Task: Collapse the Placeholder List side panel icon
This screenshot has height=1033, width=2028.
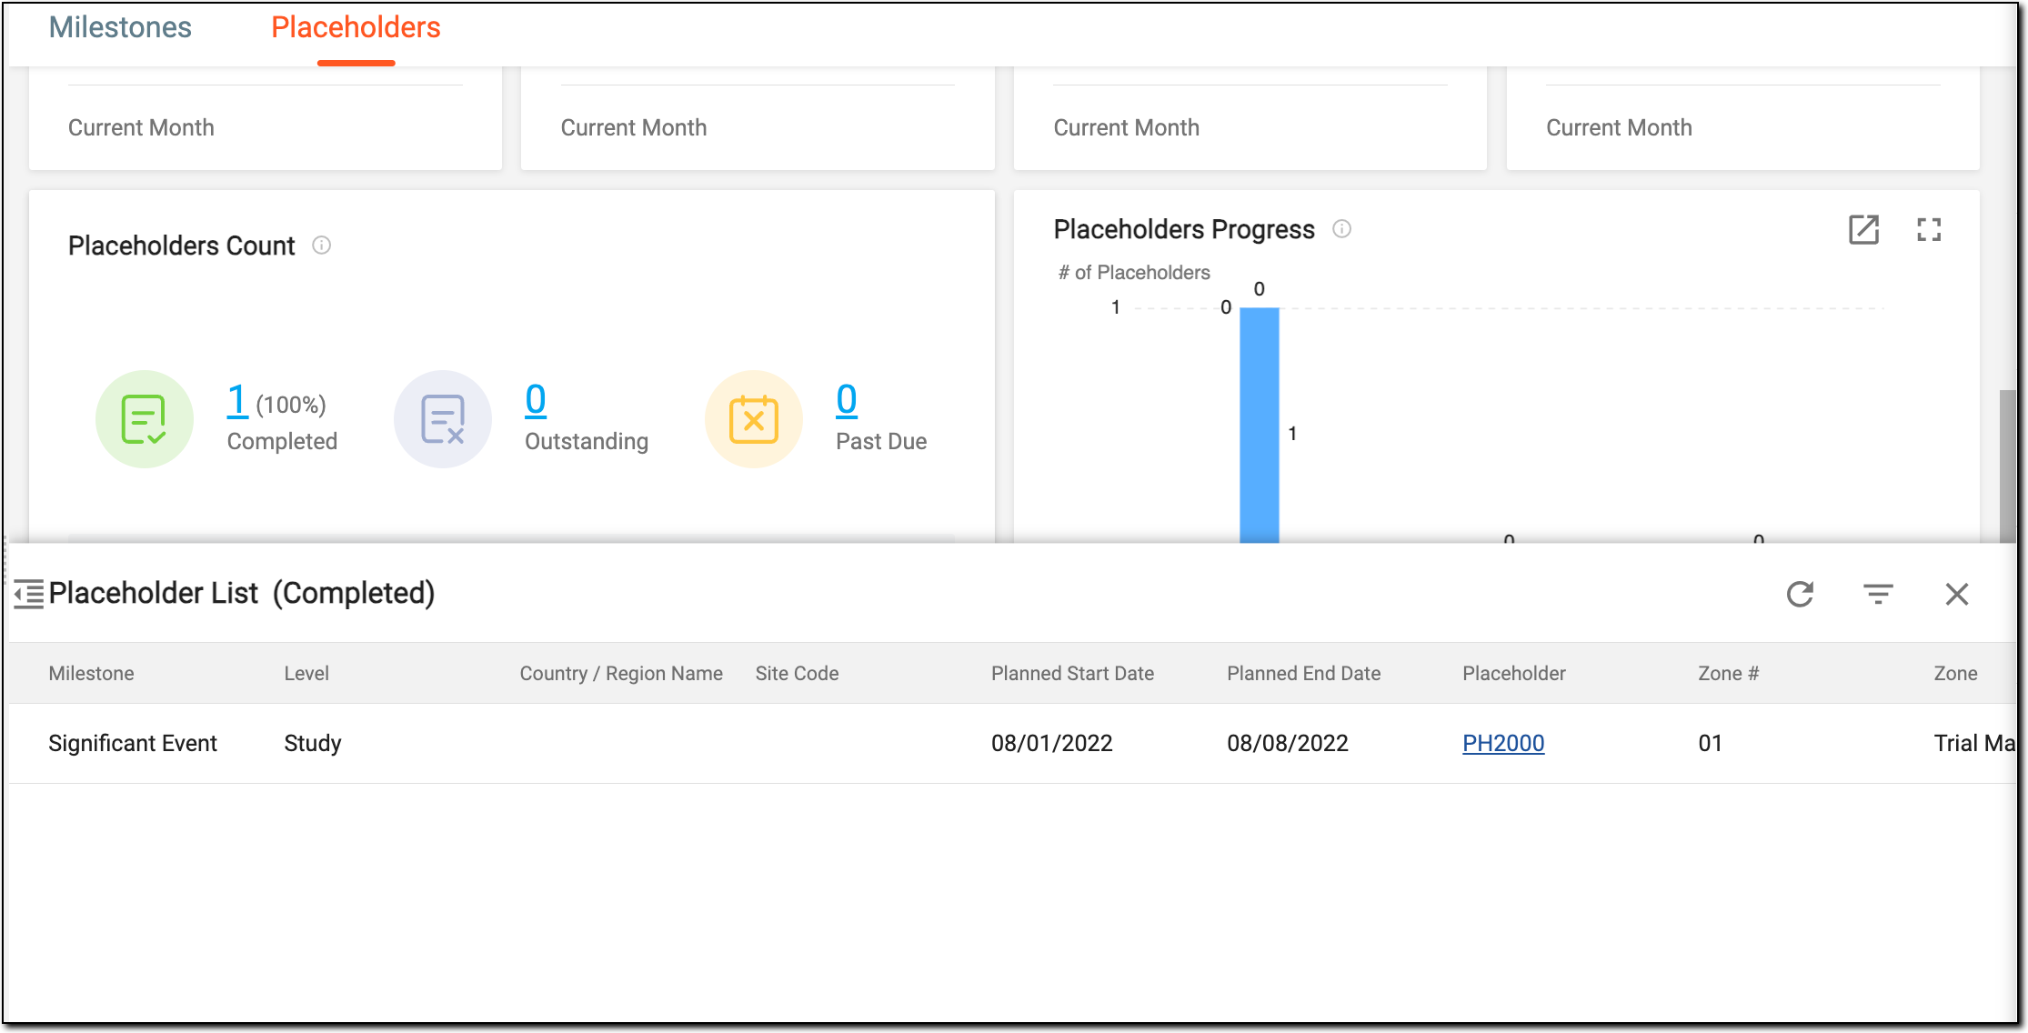Action: tap(28, 594)
